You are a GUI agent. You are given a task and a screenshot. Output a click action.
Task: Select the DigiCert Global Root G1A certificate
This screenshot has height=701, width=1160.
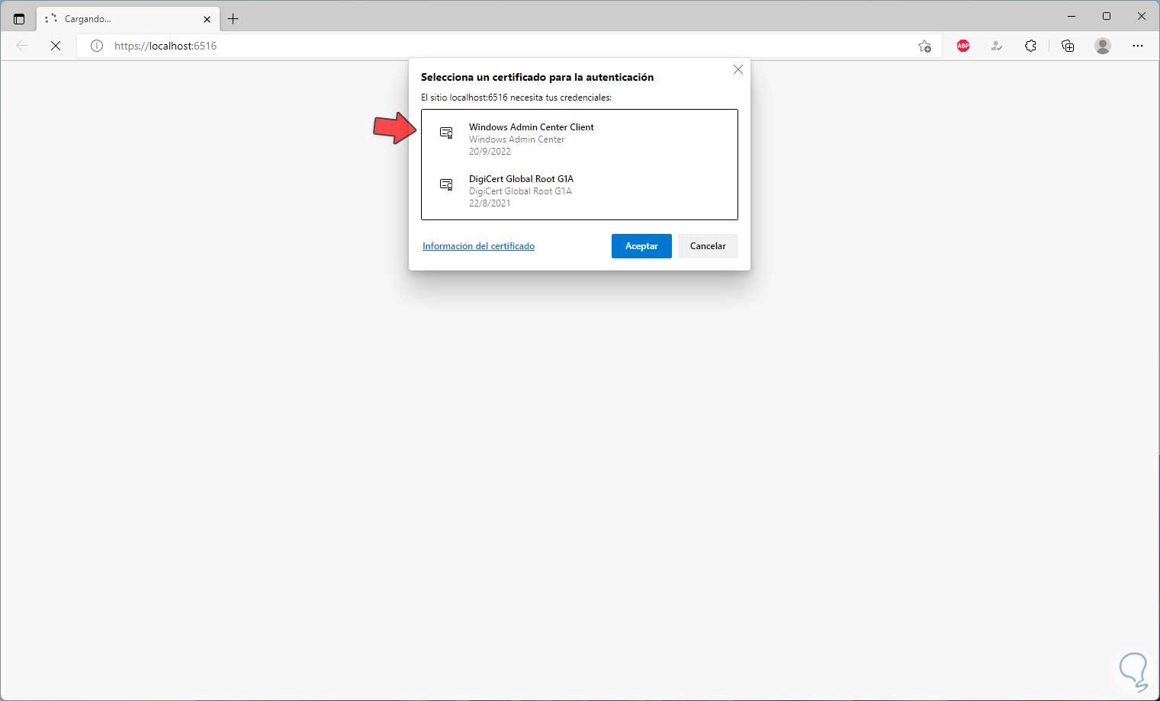click(x=580, y=190)
